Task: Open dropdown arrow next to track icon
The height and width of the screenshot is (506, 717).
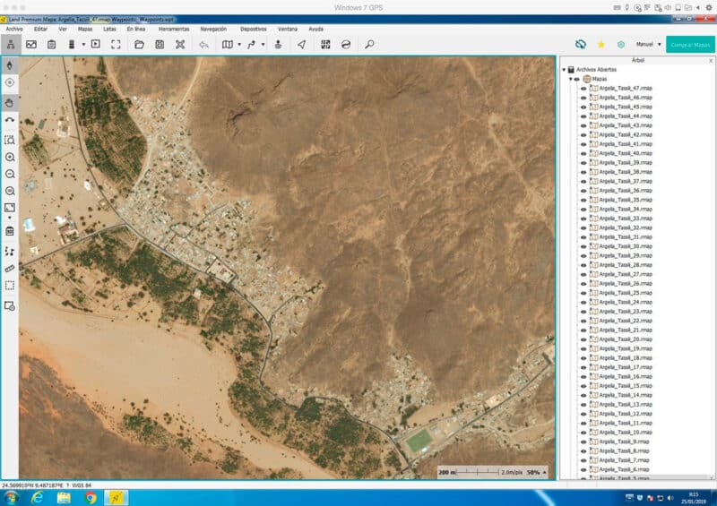Action: tap(263, 45)
